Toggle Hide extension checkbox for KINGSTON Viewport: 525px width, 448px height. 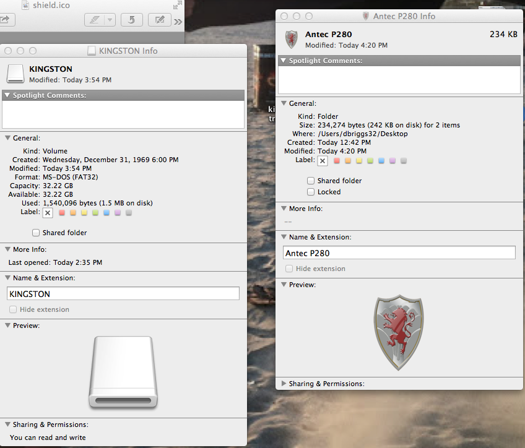click(13, 309)
